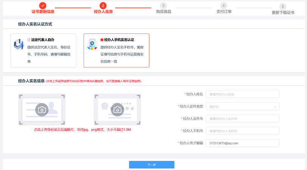The width and height of the screenshot is (307, 170).
Task: Click the camera icon on ID front upload
Action: click(42, 109)
